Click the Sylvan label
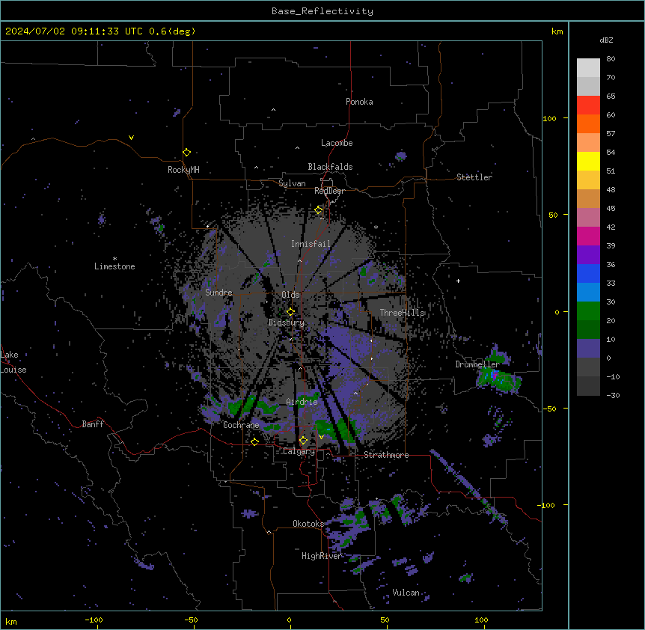The width and height of the screenshot is (645, 630). point(292,183)
